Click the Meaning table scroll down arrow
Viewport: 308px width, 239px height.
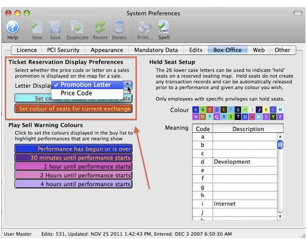tap(280, 217)
